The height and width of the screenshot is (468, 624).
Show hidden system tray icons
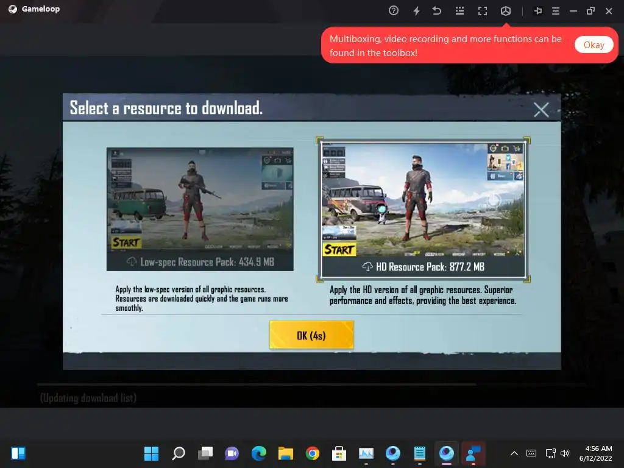[x=514, y=453]
